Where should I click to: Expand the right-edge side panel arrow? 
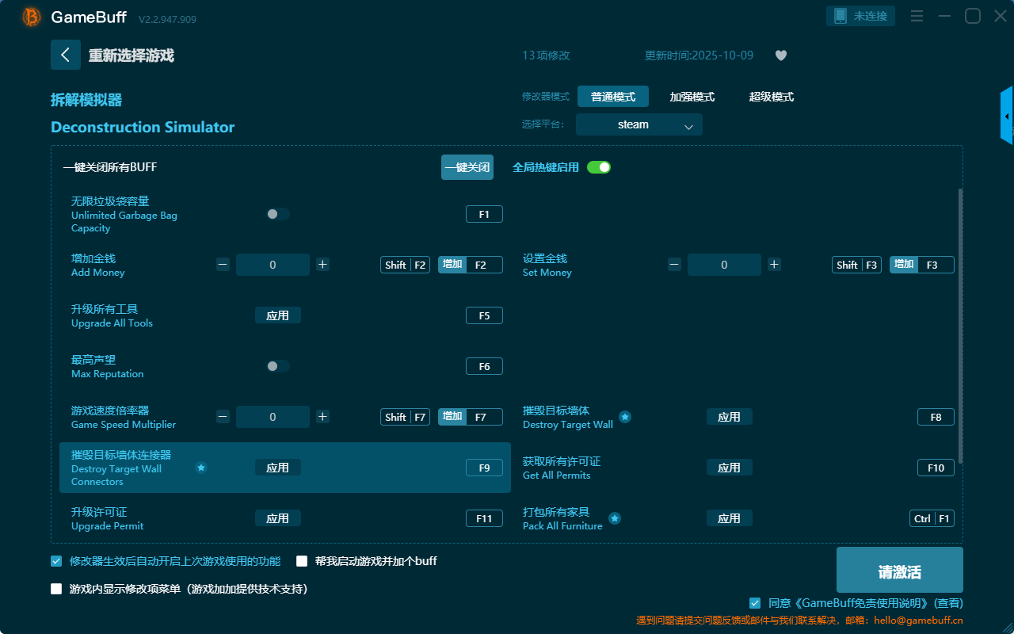pyautogui.click(x=1007, y=116)
